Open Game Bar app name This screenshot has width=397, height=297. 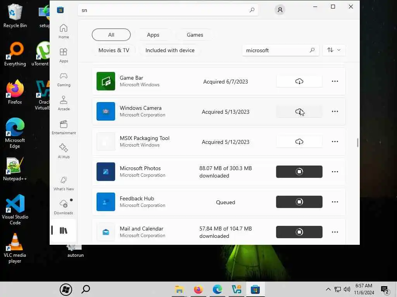pos(131,78)
